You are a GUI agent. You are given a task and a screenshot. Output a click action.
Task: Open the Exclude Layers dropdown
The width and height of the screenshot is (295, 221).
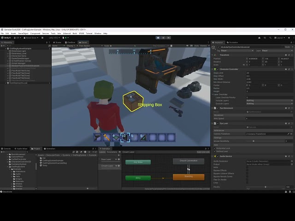click(x=269, y=104)
